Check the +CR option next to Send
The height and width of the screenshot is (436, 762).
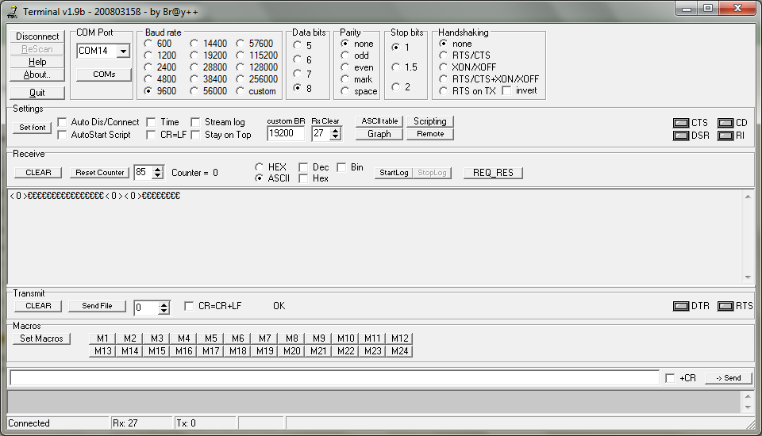(x=670, y=378)
